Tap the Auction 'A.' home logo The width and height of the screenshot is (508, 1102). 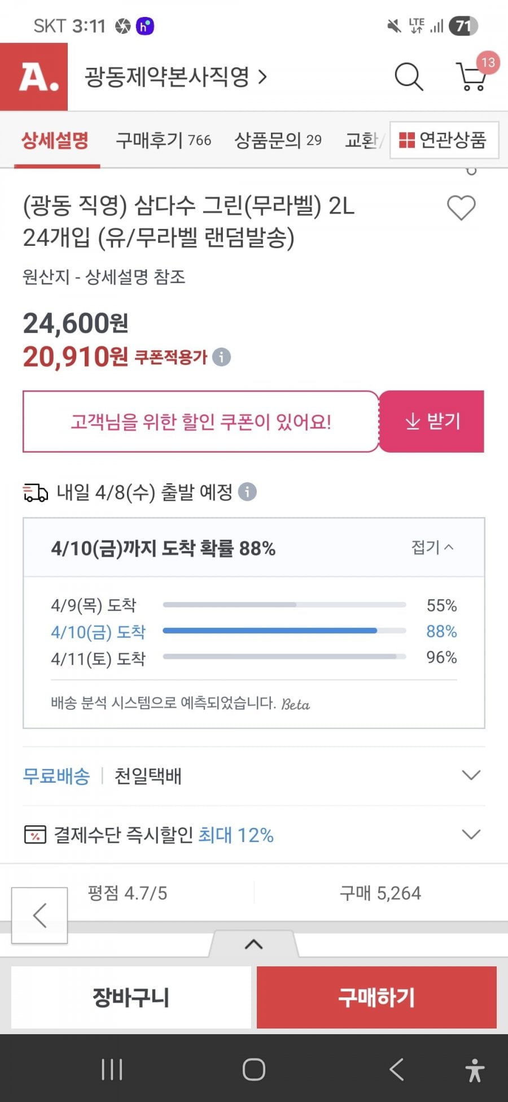[x=34, y=77]
